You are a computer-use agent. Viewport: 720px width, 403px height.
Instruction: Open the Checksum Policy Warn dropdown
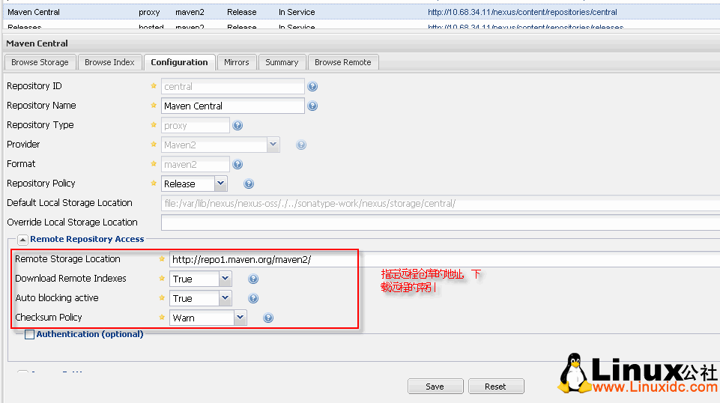coord(240,318)
